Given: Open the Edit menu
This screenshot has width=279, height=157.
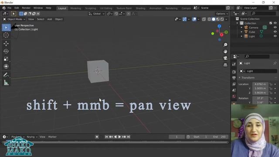Looking at the screenshot, I should pos(17,8).
